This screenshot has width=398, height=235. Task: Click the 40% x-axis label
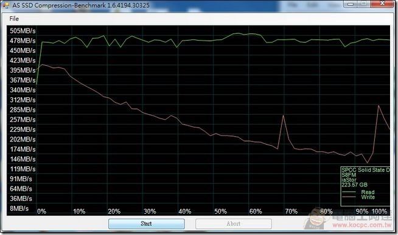coord(185,211)
